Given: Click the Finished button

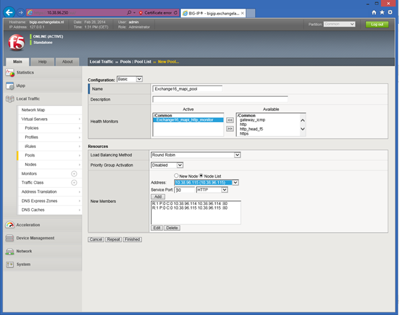Looking at the screenshot, I should pos(132,239).
